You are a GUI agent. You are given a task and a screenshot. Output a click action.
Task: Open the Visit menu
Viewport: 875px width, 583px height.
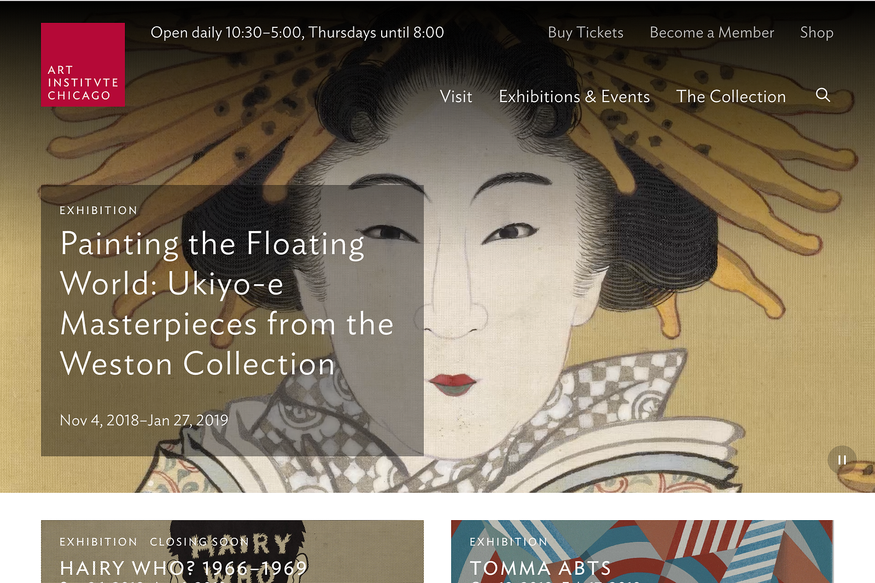coord(456,96)
